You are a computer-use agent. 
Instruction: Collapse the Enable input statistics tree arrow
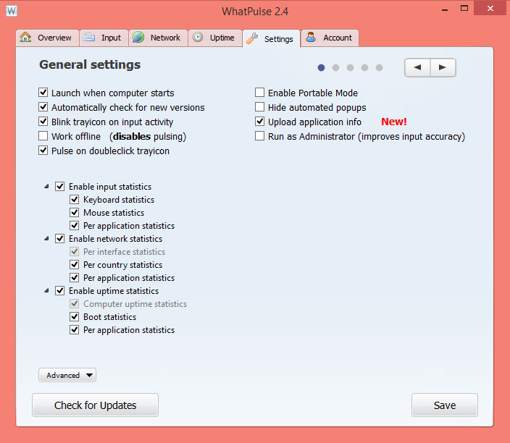point(46,187)
